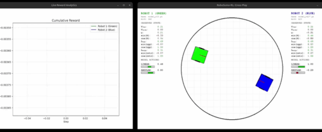Maximize the Live Reward Analytics window

(123, 5)
